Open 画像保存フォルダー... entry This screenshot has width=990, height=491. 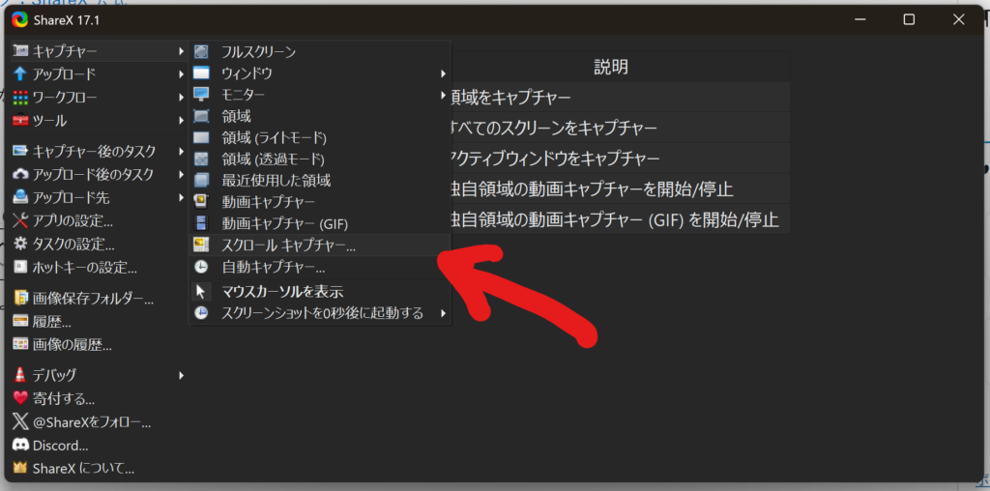coord(100,298)
